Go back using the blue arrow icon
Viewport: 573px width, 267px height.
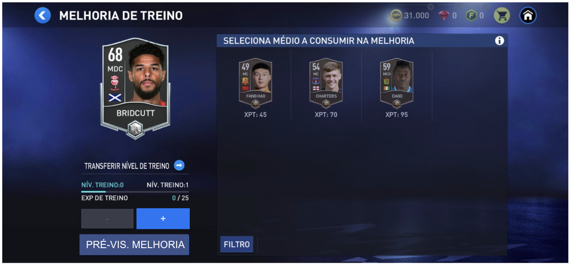point(42,16)
